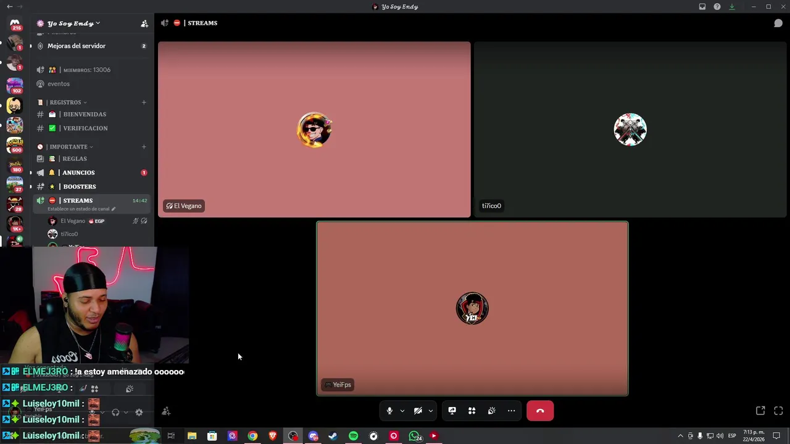
Task: Open the server with 37 badge
Action: (x=15, y=185)
